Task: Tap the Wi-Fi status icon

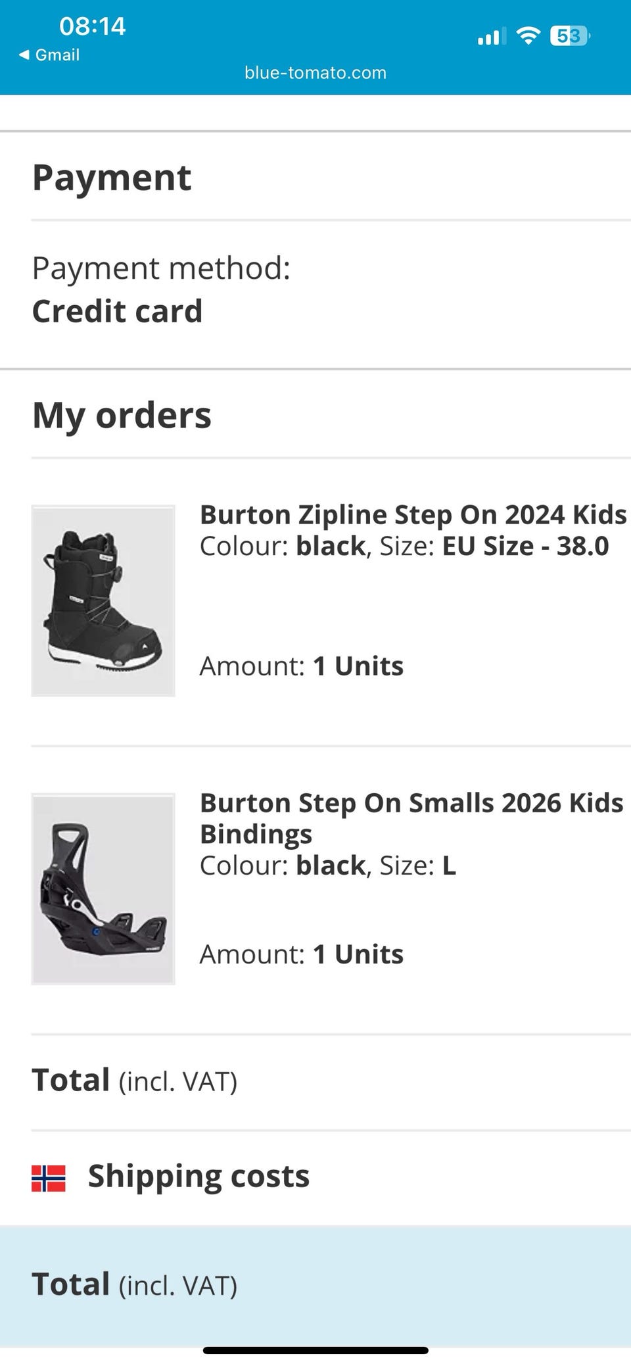Action: coord(528,36)
